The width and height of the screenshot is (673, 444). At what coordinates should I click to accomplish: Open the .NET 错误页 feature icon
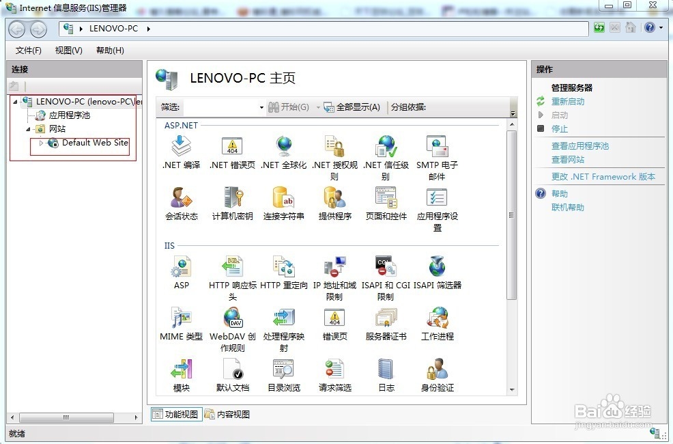pos(232,146)
